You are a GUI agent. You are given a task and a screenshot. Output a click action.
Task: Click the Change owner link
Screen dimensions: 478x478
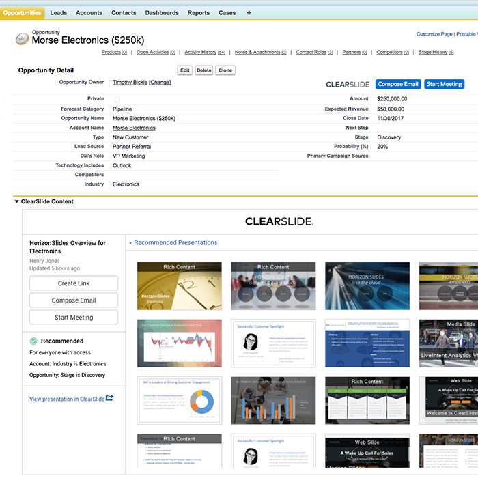pyautogui.click(x=160, y=83)
